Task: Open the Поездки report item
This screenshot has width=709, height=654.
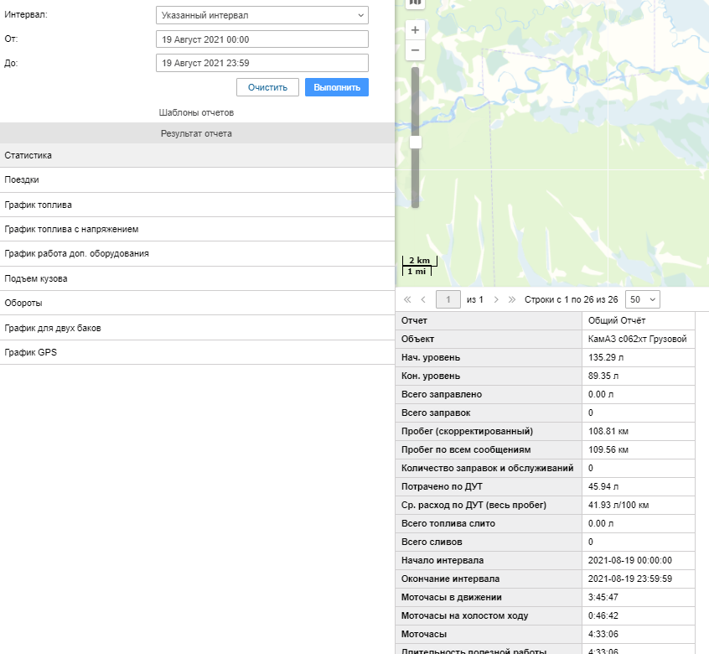Action: point(196,179)
